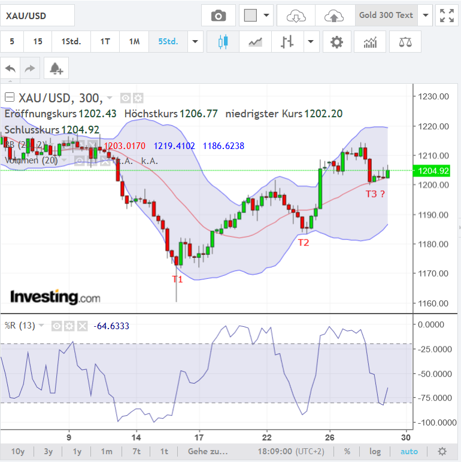Click the camera snapshot icon
Viewport: 461px width, 462px height.
(219, 16)
